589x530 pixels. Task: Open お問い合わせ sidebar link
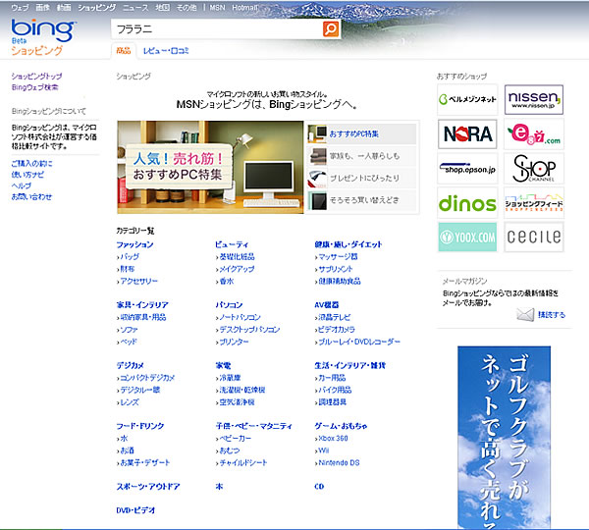coord(31,197)
